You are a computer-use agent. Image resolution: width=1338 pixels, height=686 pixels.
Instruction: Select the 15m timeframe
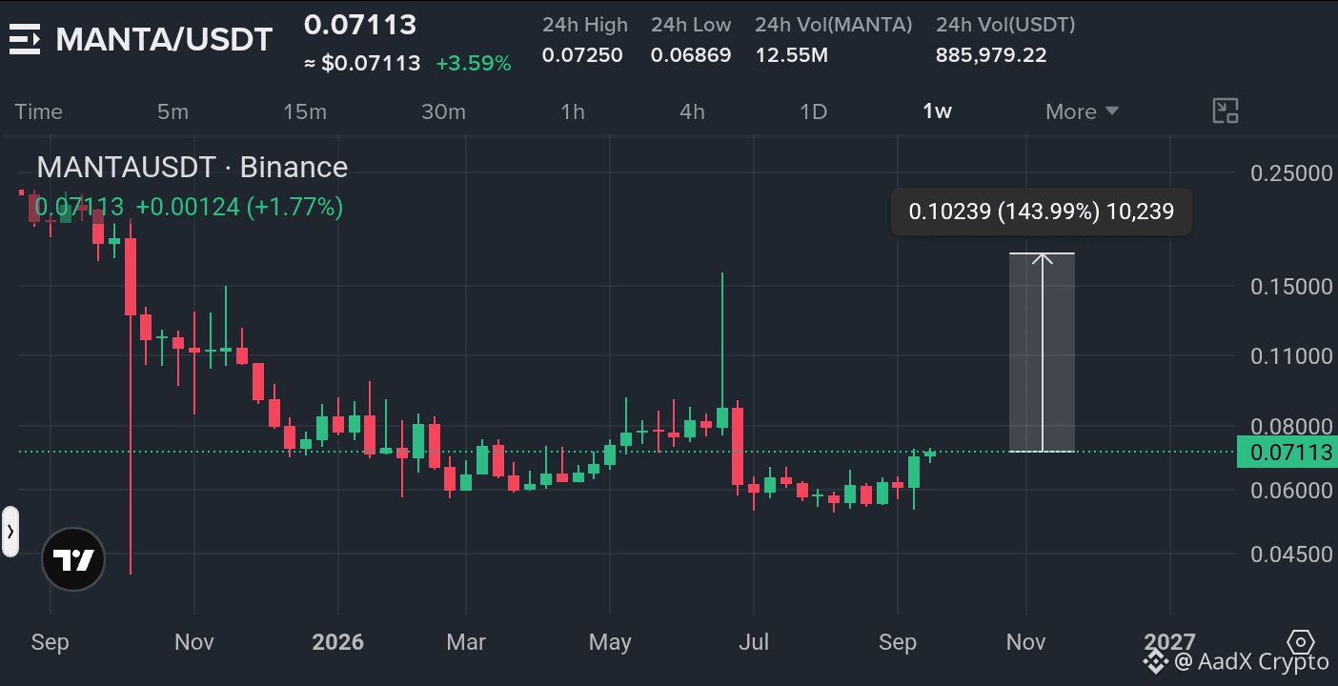click(x=305, y=111)
